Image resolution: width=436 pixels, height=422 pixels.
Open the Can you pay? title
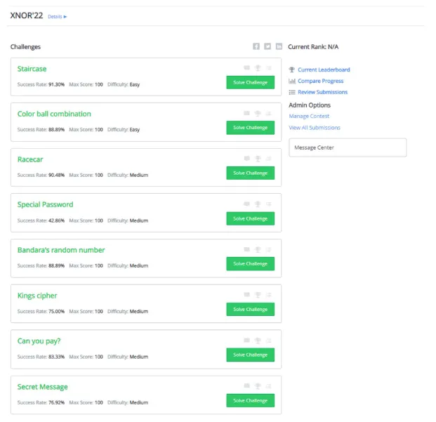(39, 341)
